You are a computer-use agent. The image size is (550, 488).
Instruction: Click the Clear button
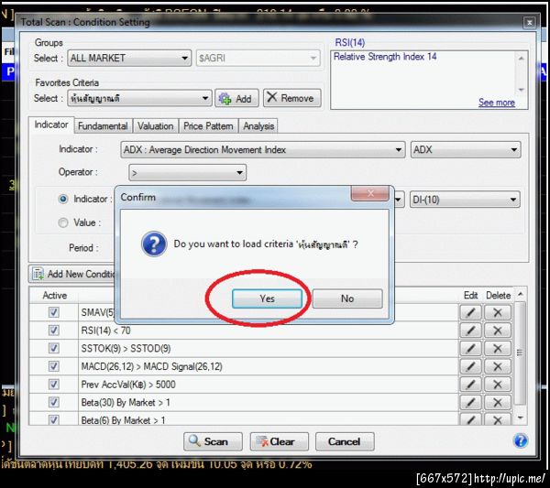280,441
